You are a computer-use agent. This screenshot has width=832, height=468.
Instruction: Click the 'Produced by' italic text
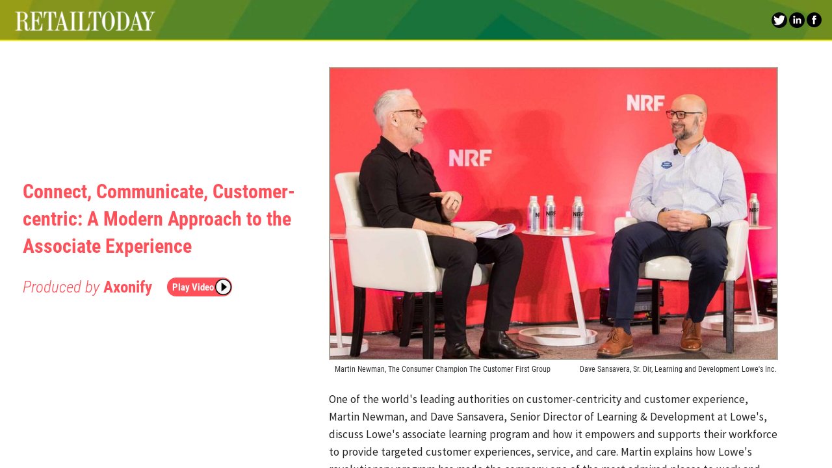click(x=61, y=287)
